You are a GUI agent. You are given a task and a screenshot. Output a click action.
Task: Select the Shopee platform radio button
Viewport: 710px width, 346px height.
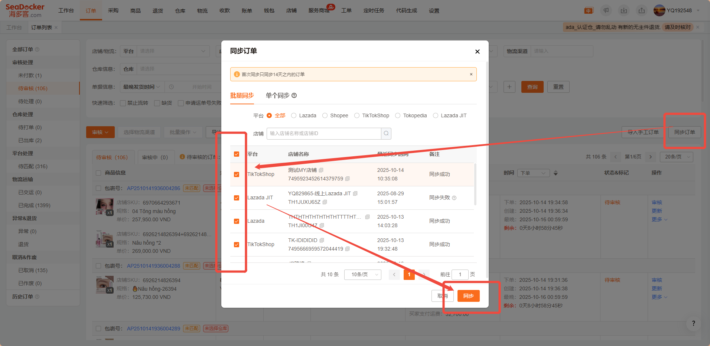(x=325, y=116)
